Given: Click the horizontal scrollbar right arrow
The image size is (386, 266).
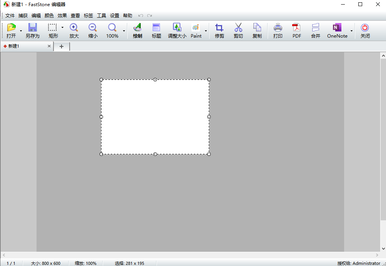Looking at the screenshot, I should [x=377, y=255].
